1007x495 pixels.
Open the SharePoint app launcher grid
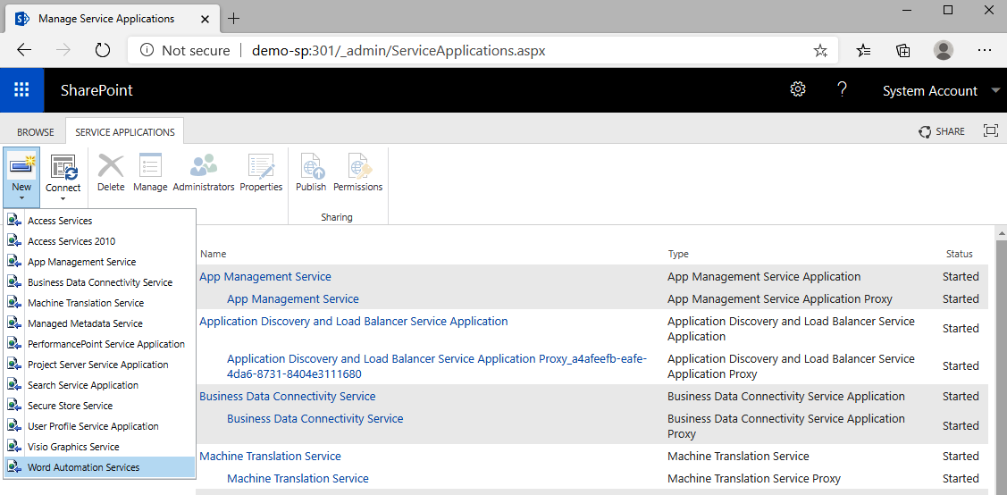(x=21, y=90)
